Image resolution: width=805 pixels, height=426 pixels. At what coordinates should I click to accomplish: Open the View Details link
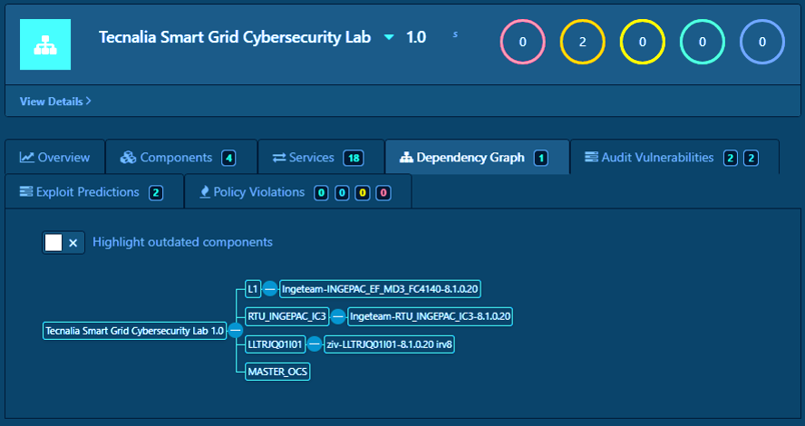(55, 102)
